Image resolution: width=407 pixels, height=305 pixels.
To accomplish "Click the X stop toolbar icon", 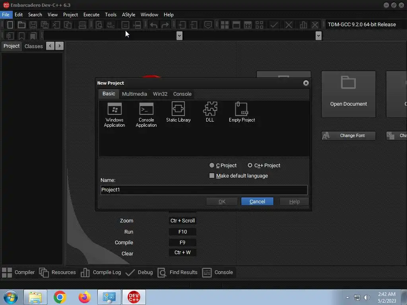I will [289, 25].
